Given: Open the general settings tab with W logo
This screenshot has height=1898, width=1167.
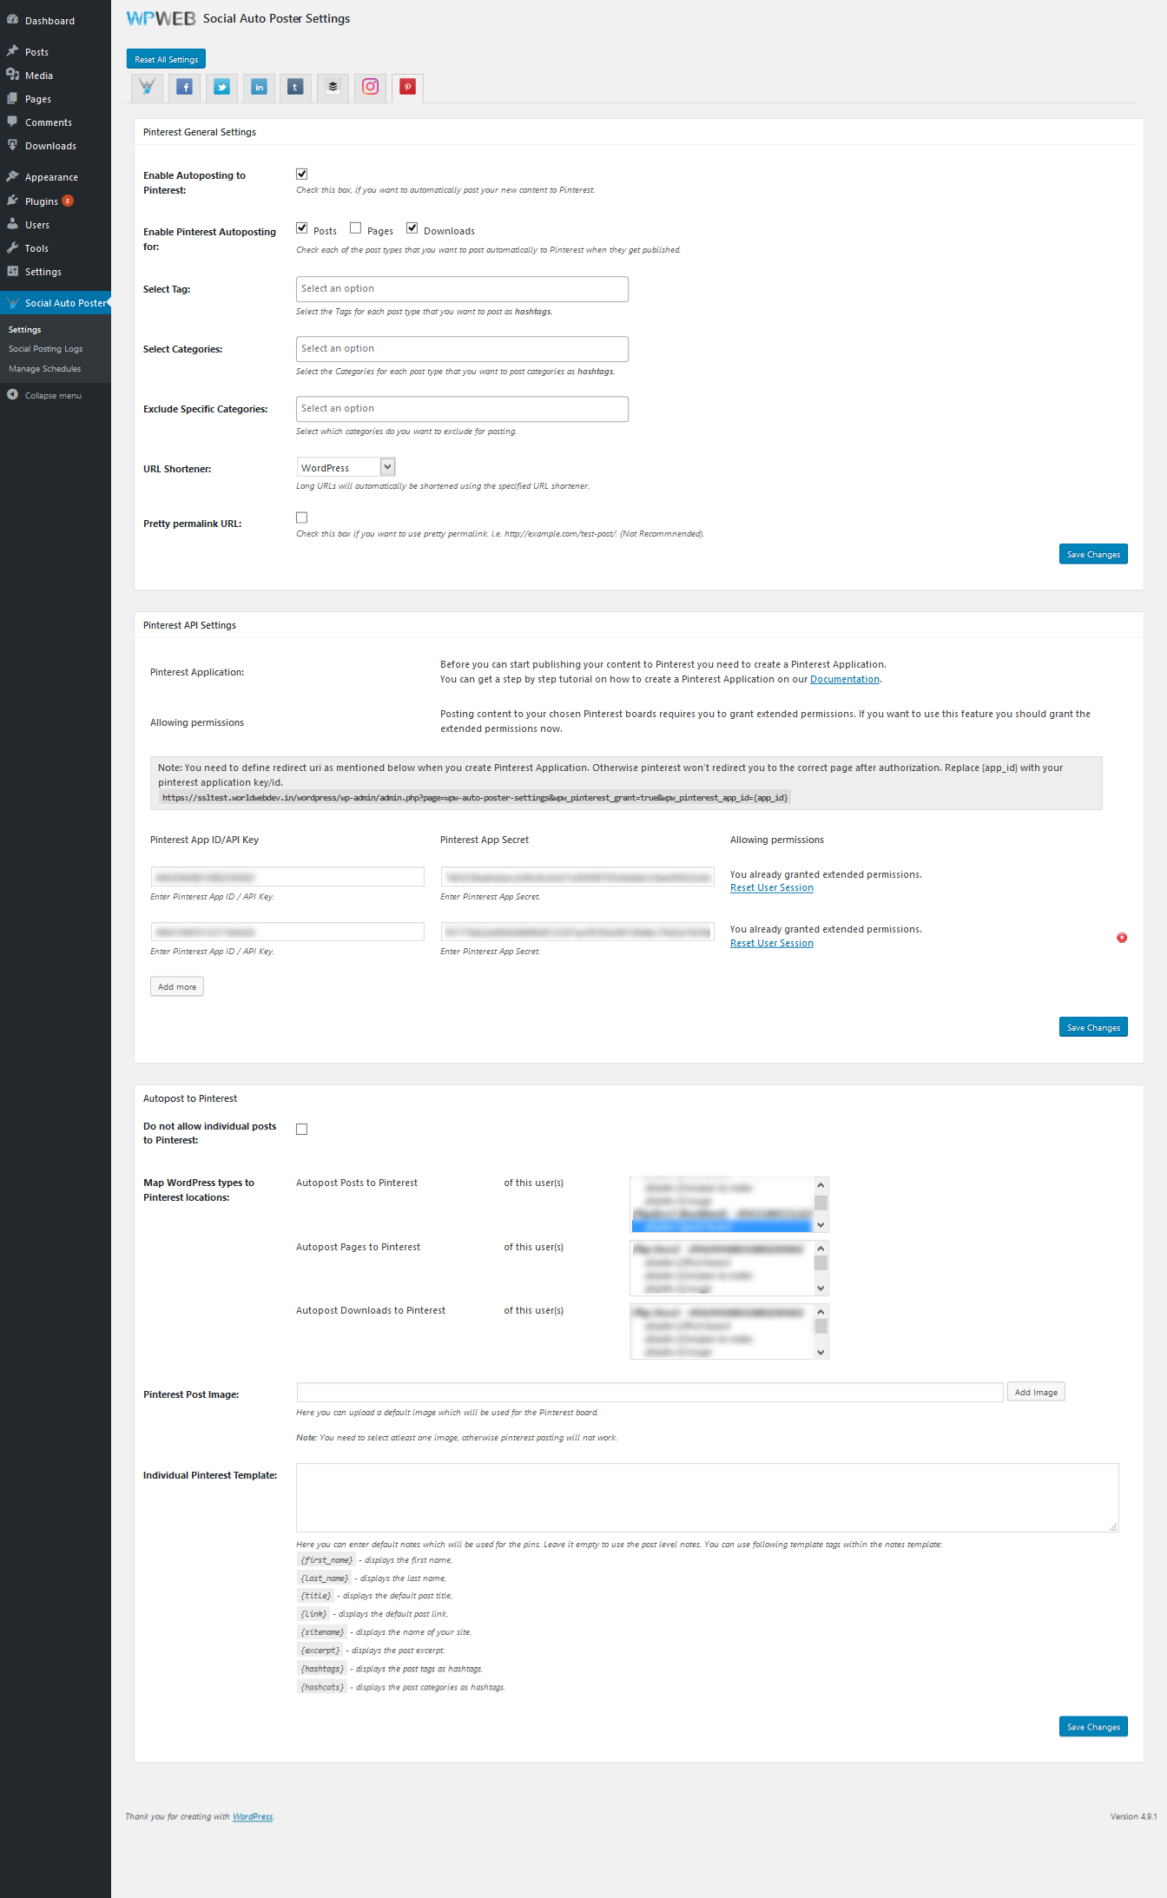Looking at the screenshot, I should (x=148, y=87).
